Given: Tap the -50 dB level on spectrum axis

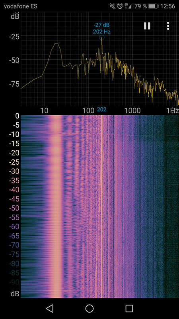Looking at the screenshot, I should click(14, 60).
